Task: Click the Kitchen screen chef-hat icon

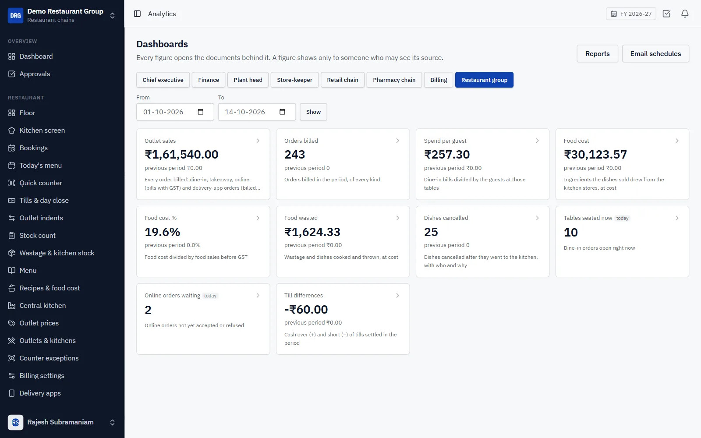Action: [12, 131]
